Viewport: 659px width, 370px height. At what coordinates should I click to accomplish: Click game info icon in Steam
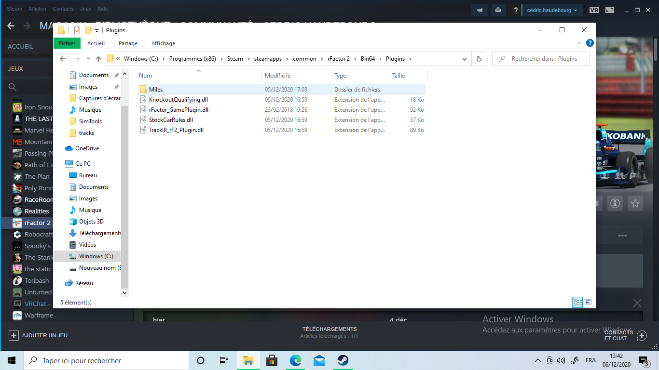pos(615,203)
